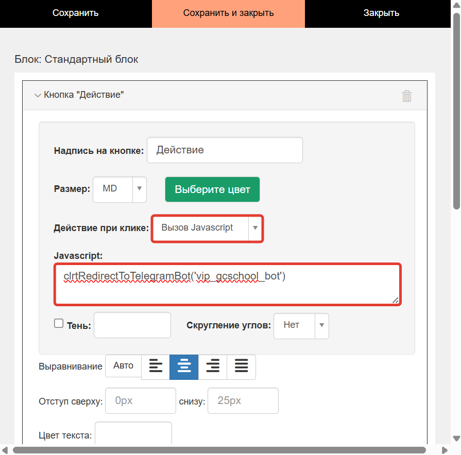Delete block via the trash icon

click(x=406, y=96)
